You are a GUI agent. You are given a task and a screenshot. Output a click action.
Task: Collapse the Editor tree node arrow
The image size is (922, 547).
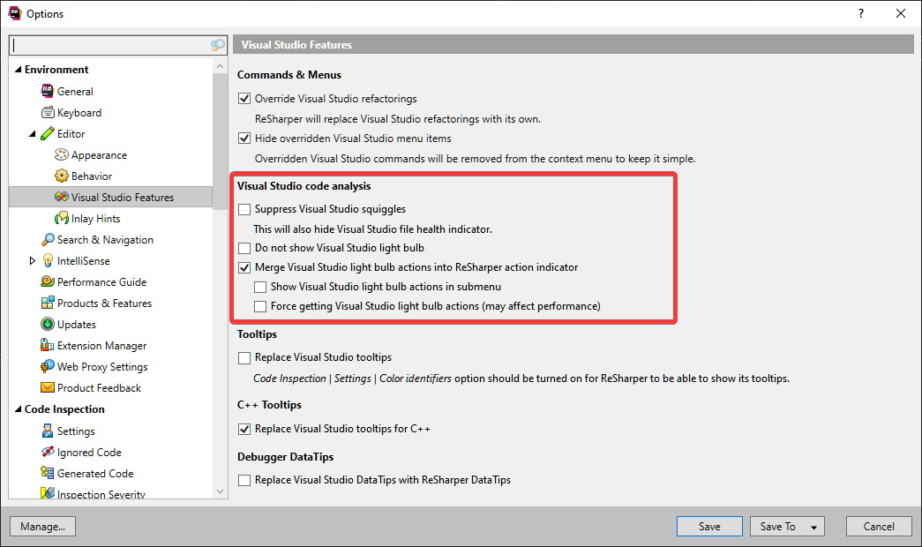pyautogui.click(x=33, y=133)
